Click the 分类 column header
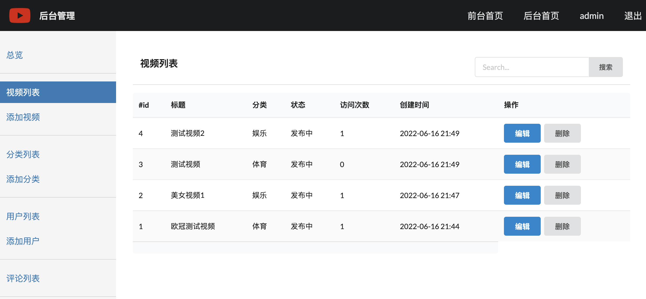 259,105
